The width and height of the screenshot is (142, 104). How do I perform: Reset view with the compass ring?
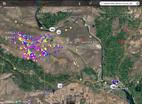(132, 16)
